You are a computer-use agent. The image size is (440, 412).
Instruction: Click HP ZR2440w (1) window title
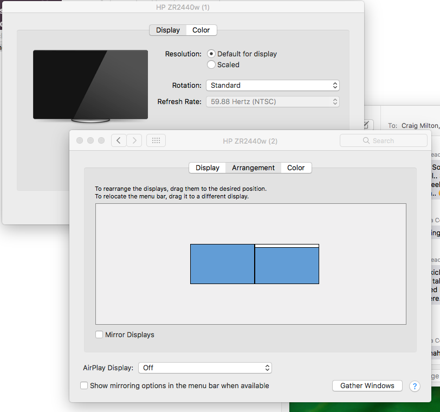click(183, 7)
